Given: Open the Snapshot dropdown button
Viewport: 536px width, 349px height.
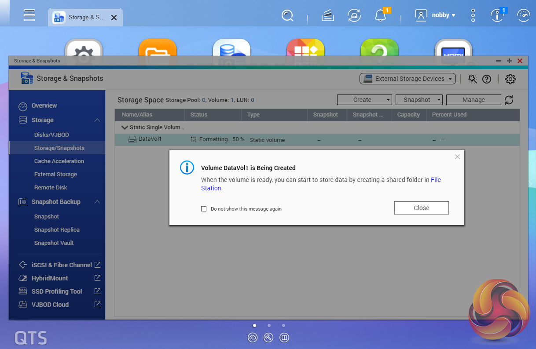Looking at the screenshot, I should click(x=419, y=100).
